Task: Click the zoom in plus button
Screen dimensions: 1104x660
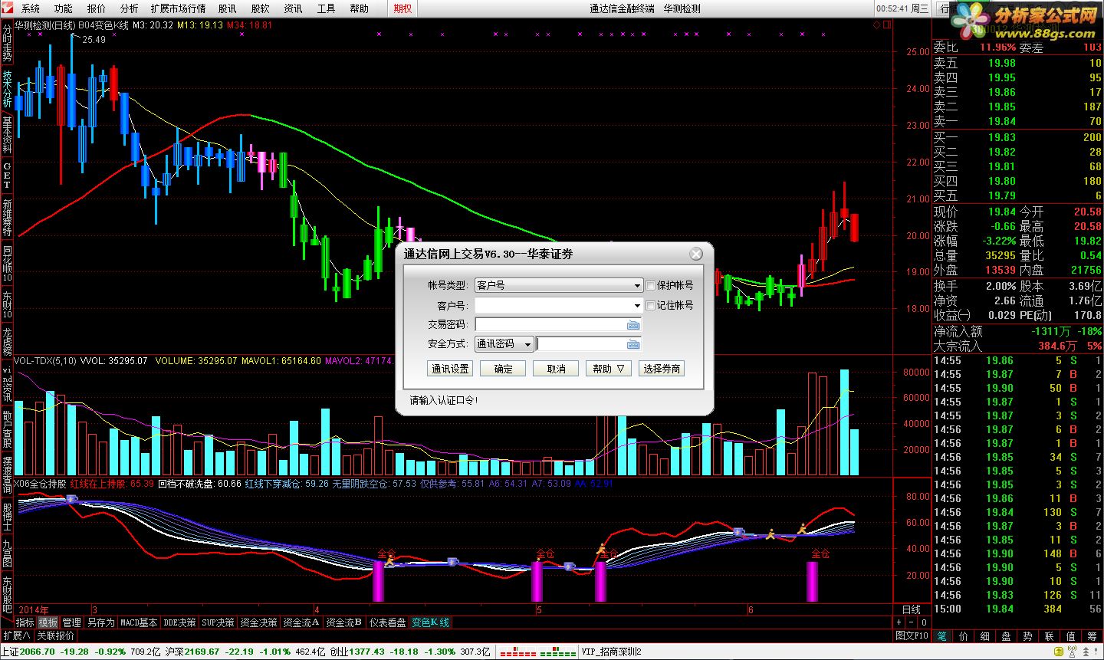Action: point(900,622)
